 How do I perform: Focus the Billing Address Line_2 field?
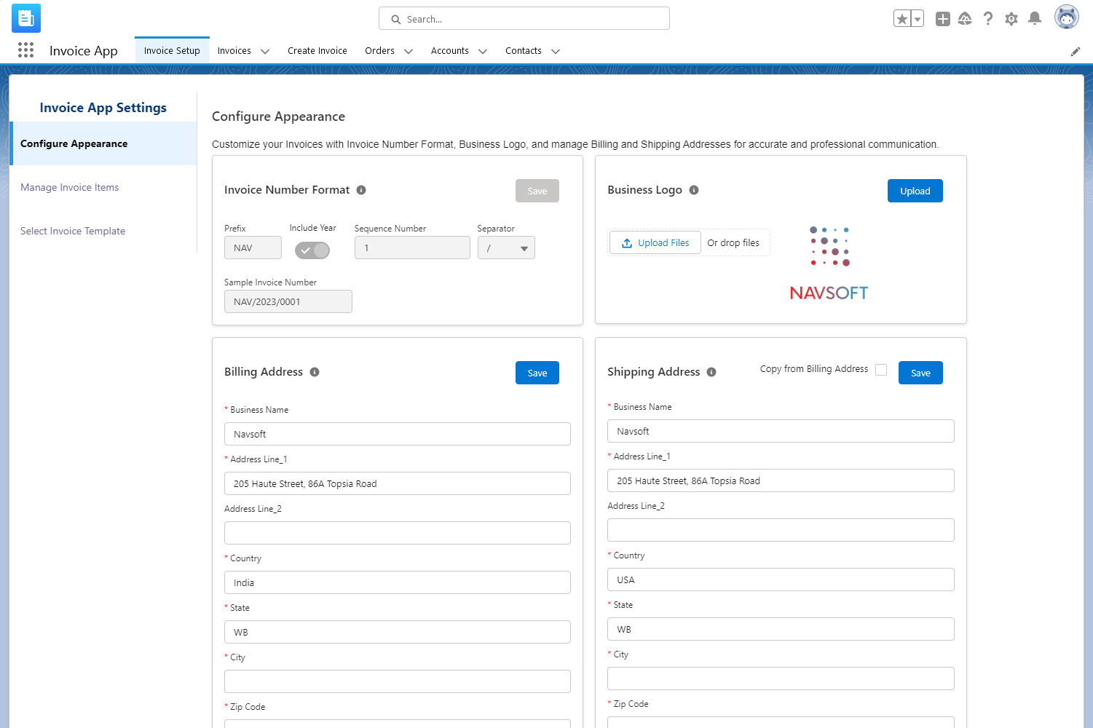click(x=398, y=533)
